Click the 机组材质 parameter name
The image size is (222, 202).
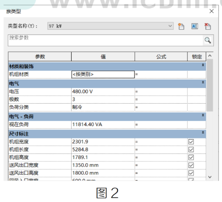click(19, 74)
